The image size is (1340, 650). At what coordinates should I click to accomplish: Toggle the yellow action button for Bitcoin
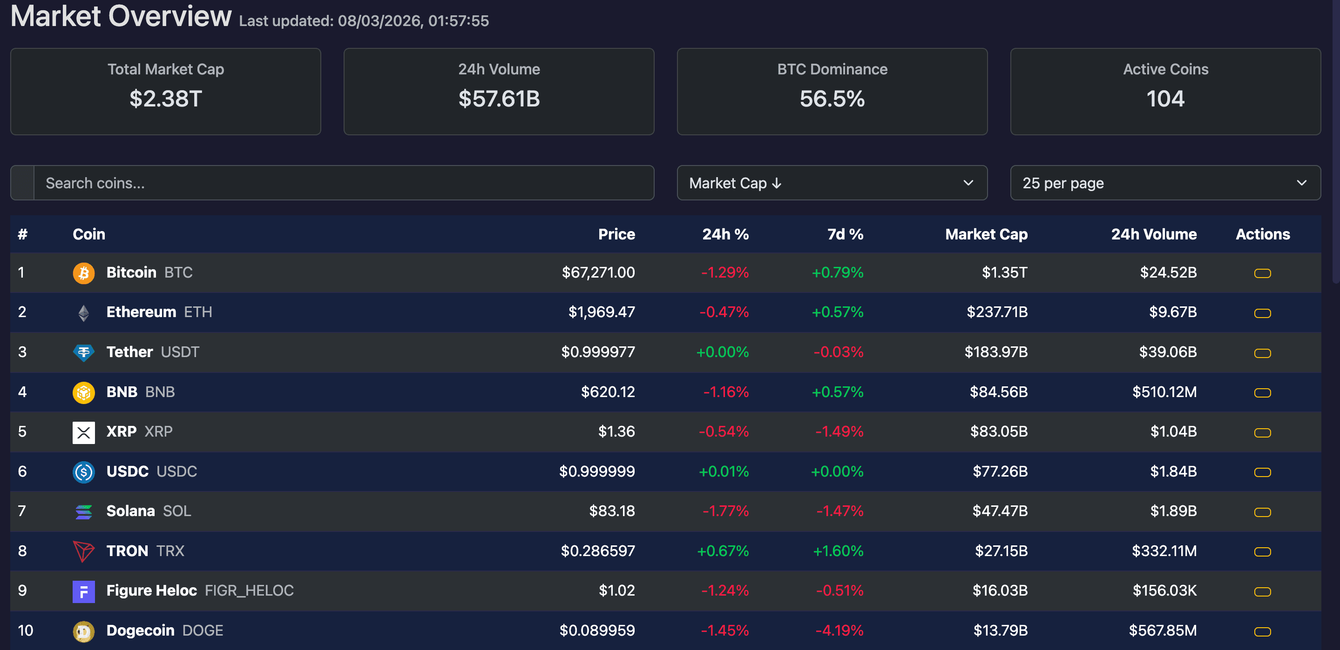[1262, 273]
